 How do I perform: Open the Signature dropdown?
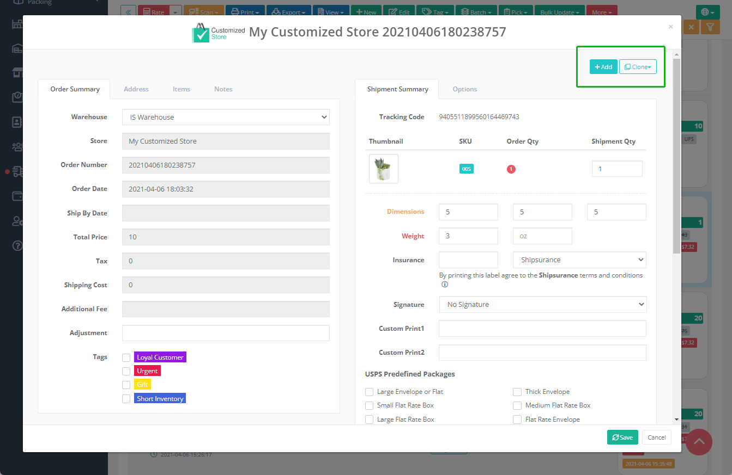tap(542, 304)
